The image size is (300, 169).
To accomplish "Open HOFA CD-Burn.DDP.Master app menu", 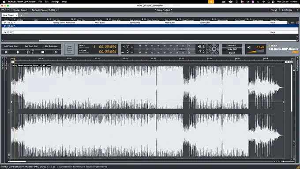I will pos(22,1).
